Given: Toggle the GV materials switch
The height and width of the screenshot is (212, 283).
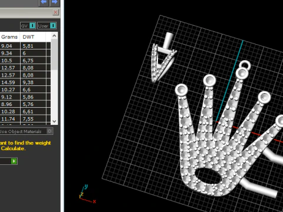Looking at the screenshot, I should click(x=28, y=26).
